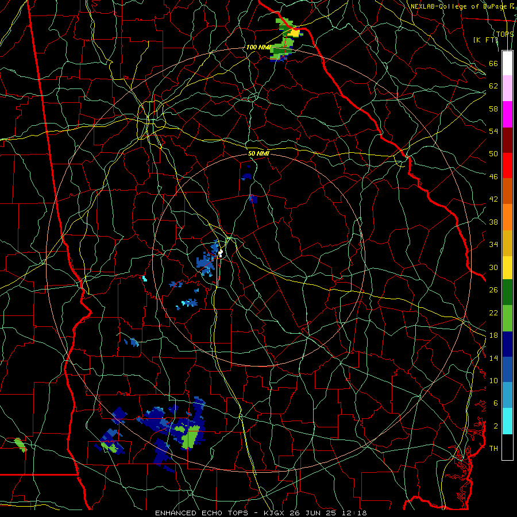Select the bright orange legend band

coord(507,217)
